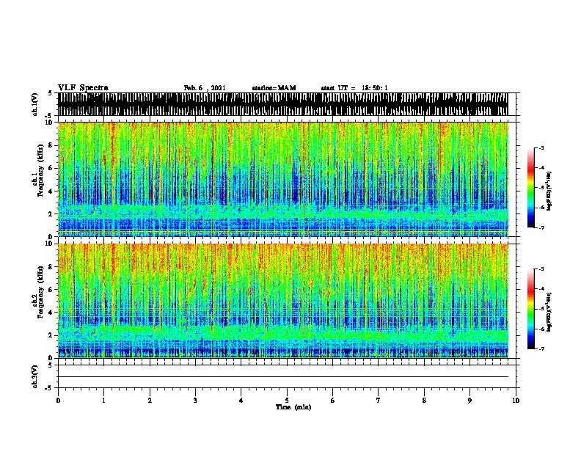Click the ch.2 "Frequency (kHz)" axis label
This screenshot has height=449, width=581.
[40, 292]
